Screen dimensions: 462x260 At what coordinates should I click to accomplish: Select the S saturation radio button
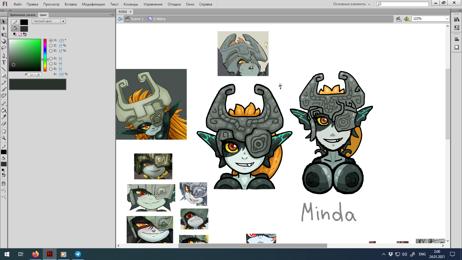tap(51, 46)
